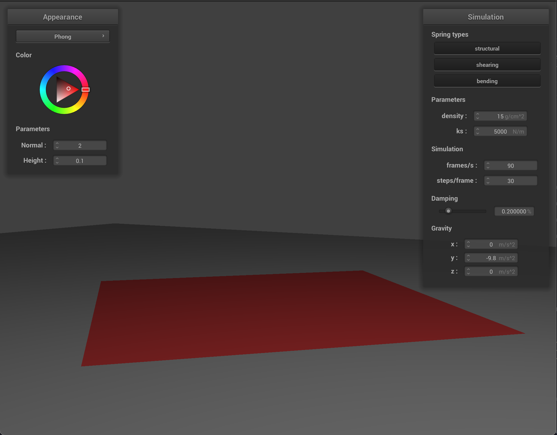Click the damping percentage value field
Screen dimensions: 557x435
point(514,211)
